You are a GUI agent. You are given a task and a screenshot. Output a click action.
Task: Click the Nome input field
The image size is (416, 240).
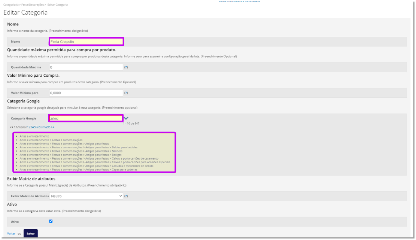click(86, 42)
